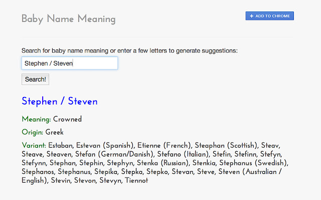The height and width of the screenshot is (200, 321).
Task: Focus the baby name search field
Action: click(x=70, y=63)
